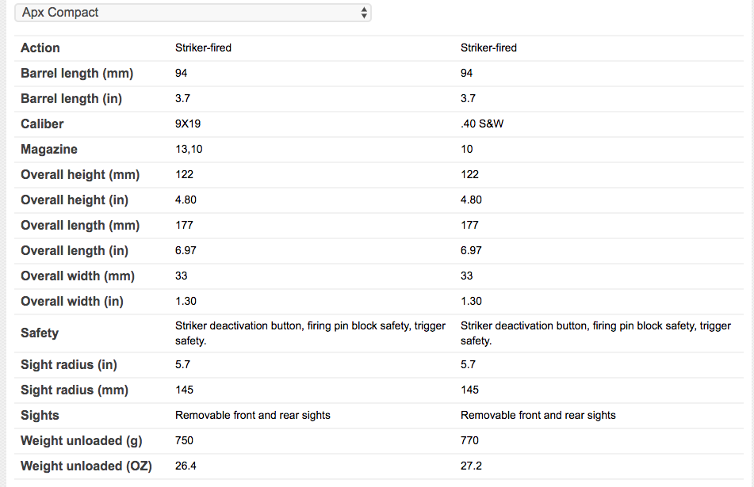Image resolution: width=754 pixels, height=487 pixels.
Task: Click the Sights row label
Action: (40, 415)
